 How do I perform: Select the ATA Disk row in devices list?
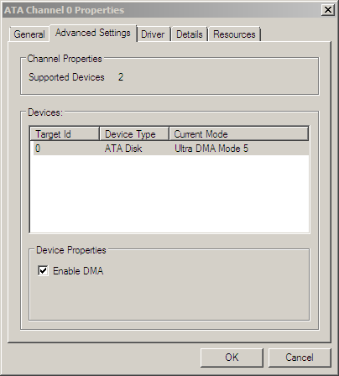[x=169, y=149]
